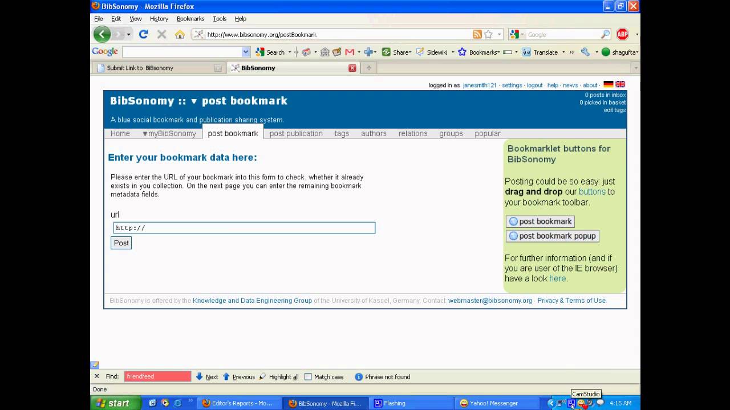
Task: Open the History menu
Action: click(x=159, y=19)
